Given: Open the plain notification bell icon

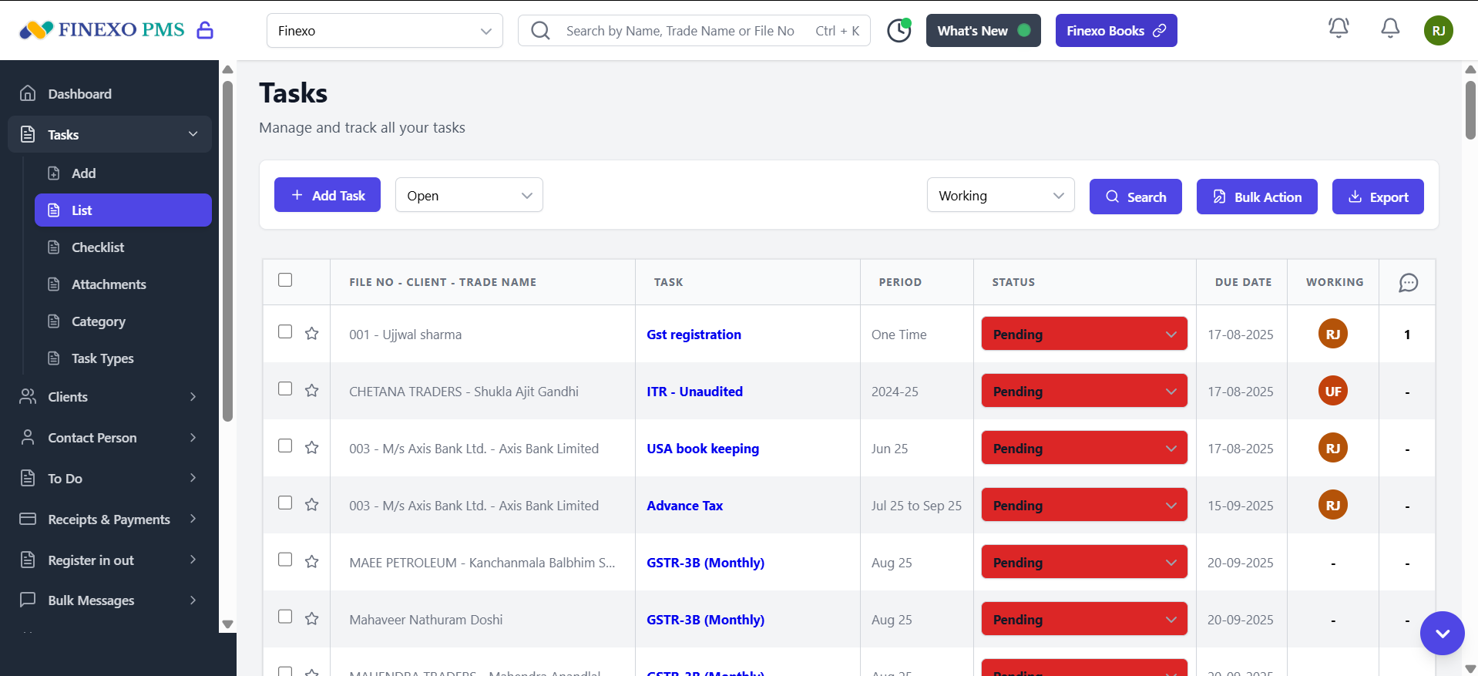Looking at the screenshot, I should tap(1389, 29).
